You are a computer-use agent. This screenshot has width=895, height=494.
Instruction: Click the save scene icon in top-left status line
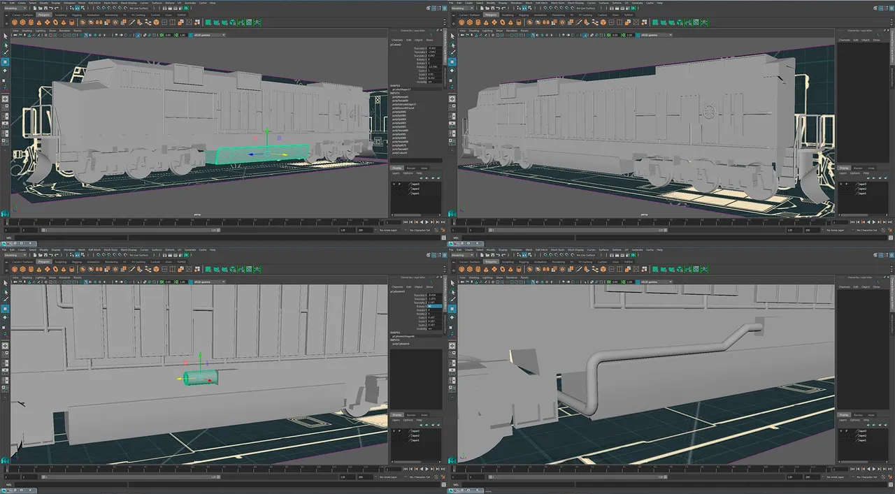45,8
